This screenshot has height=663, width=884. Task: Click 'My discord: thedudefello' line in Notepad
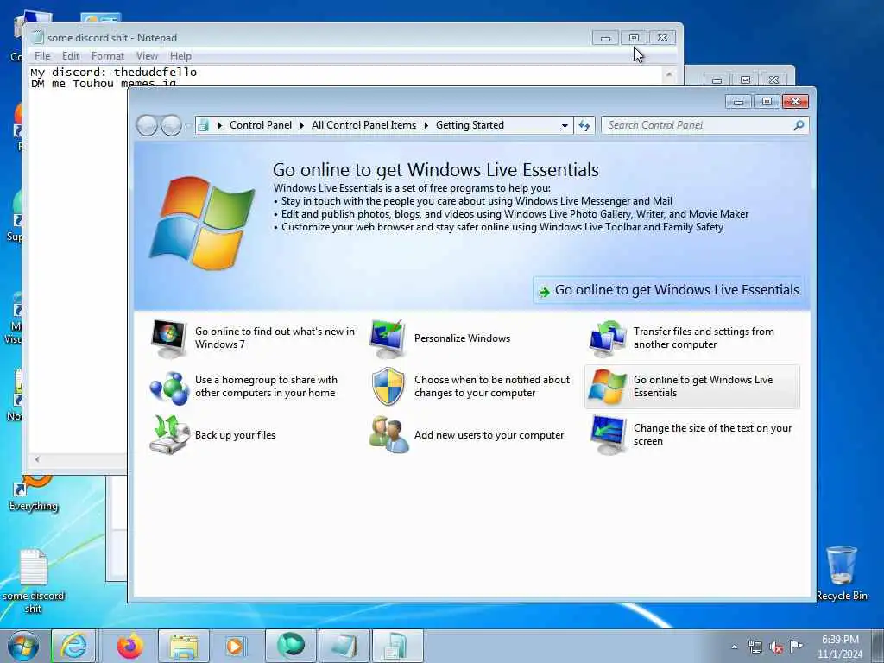click(113, 73)
